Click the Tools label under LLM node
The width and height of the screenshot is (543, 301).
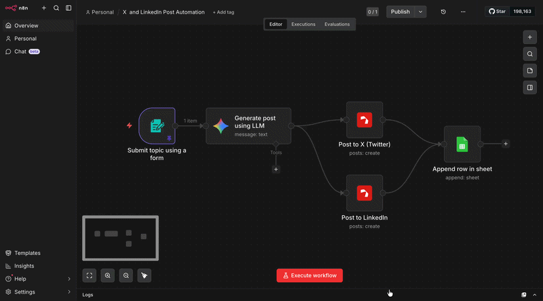(x=276, y=153)
